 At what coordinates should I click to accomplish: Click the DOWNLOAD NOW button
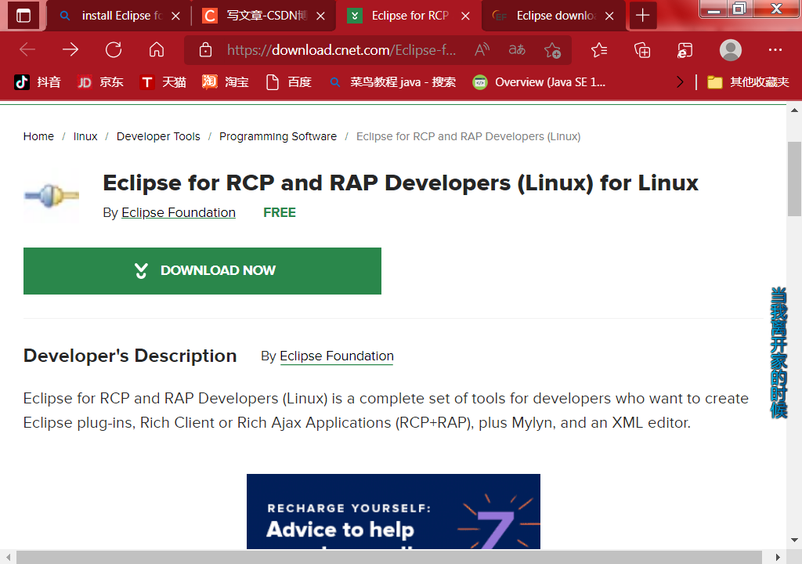coord(202,270)
